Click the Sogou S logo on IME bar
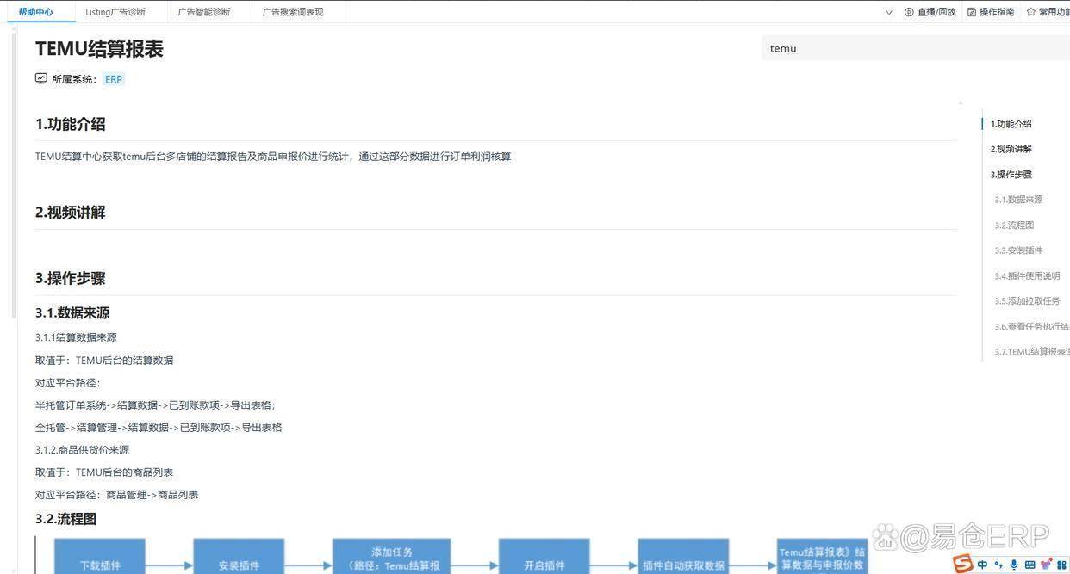Viewport: 1070px width, 574px height. pyautogui.click(x=963, y=564)
